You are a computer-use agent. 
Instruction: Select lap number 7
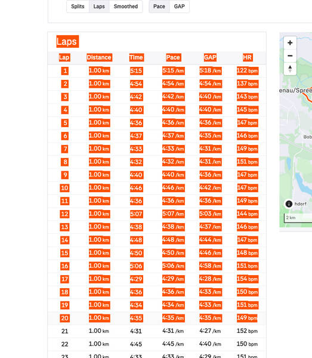65,149
